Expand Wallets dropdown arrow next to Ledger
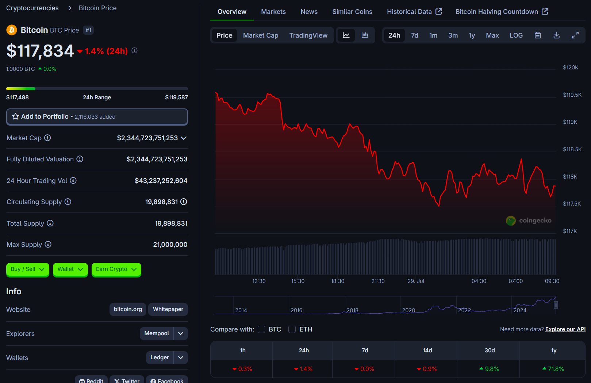 (181, 357)
